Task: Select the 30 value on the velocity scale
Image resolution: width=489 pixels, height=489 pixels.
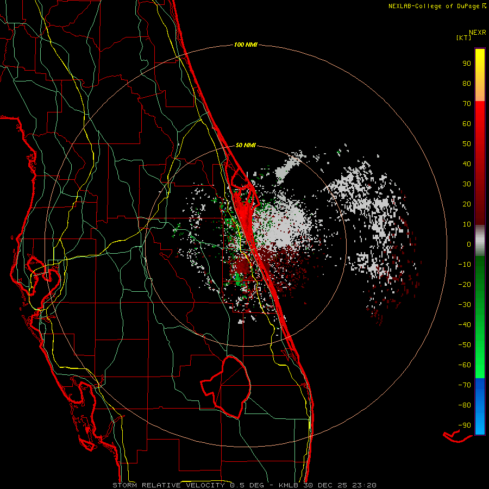Action: point(467,184)
